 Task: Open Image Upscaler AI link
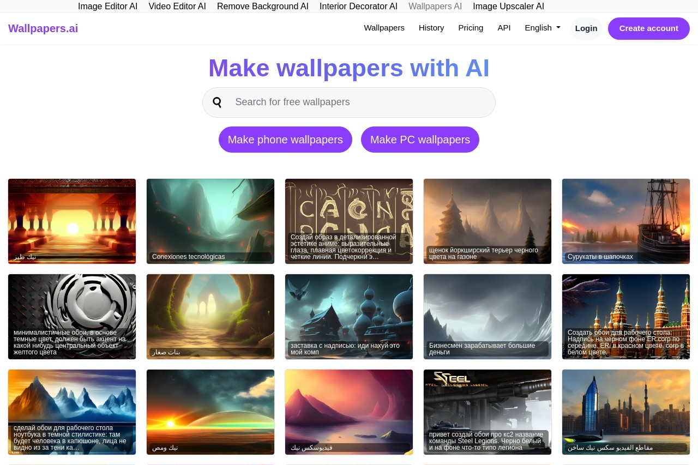point(508,7)
